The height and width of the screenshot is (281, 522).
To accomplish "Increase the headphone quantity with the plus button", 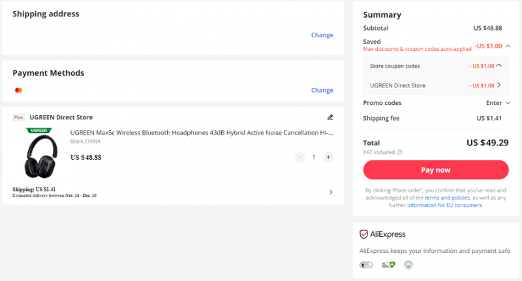I will point(328,157).
